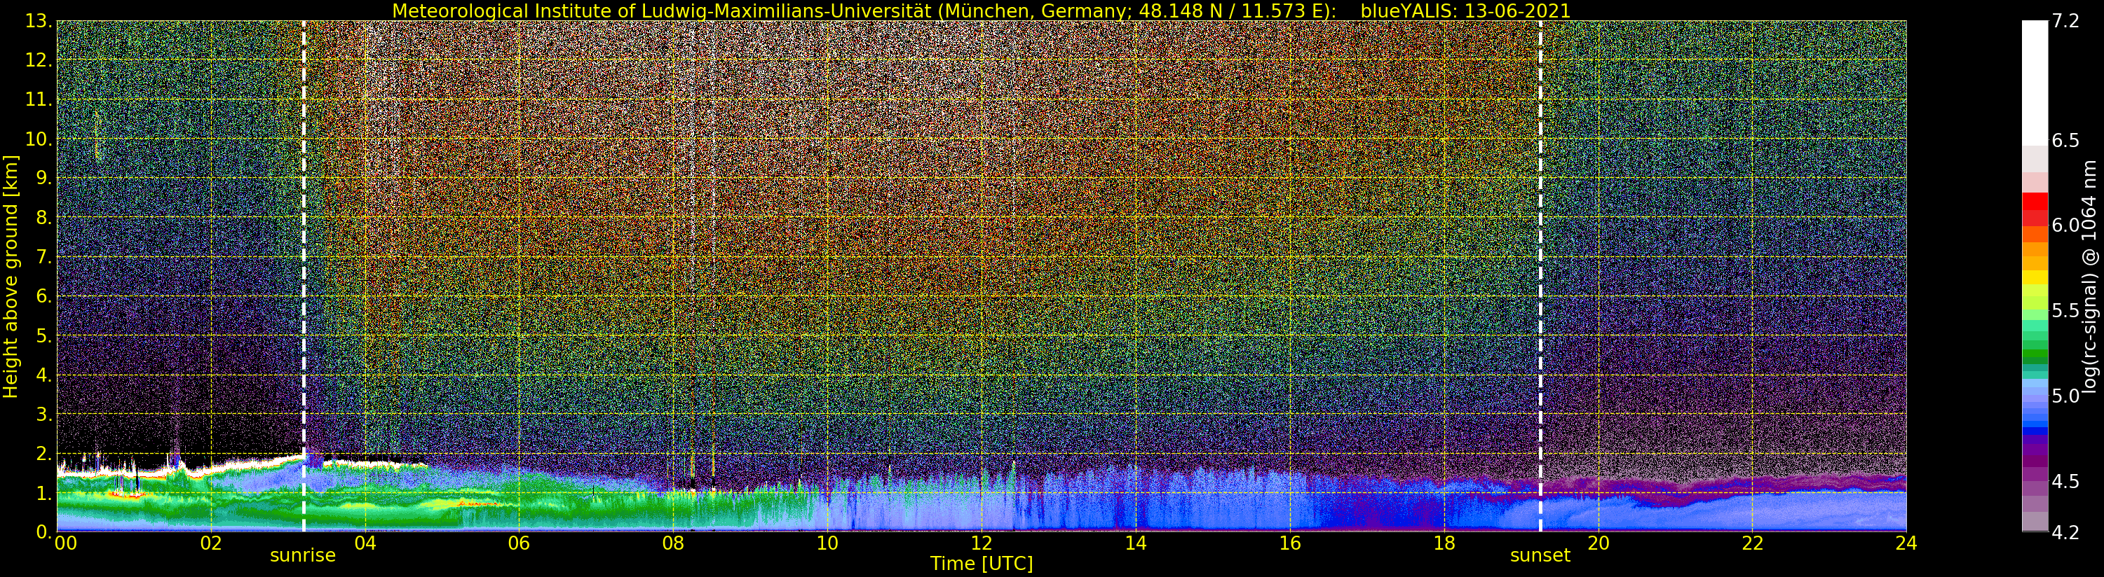
Task: Click the 08 time tick label
Action: [x=673, y=543]
